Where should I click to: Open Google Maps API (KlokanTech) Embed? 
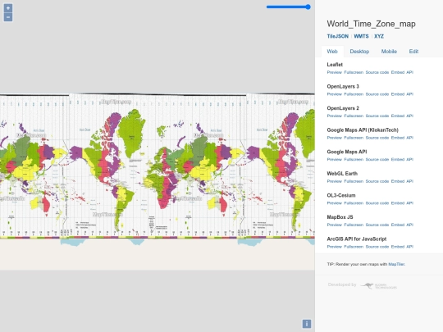(398, 138)
